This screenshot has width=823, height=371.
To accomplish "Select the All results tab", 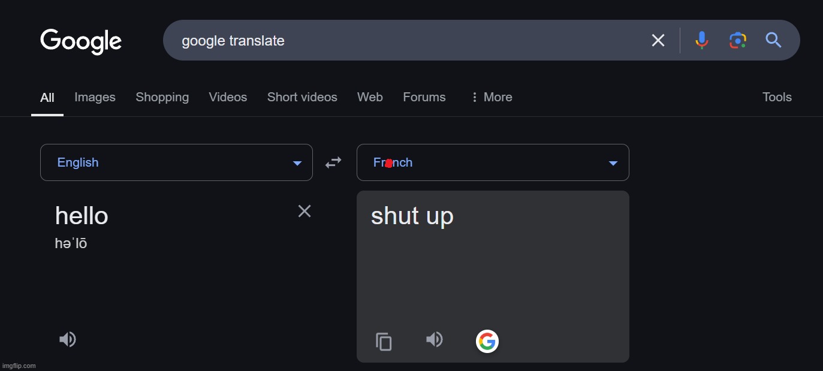I will (x=47, y=97).
